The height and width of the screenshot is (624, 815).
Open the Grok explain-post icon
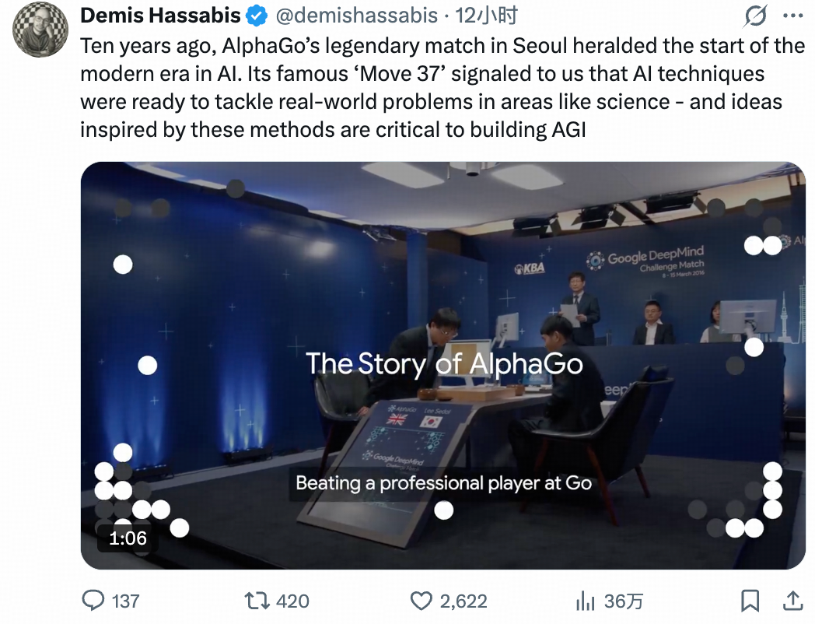click(755, 16)
